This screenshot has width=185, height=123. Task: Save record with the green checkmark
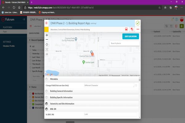coord(138,23)
